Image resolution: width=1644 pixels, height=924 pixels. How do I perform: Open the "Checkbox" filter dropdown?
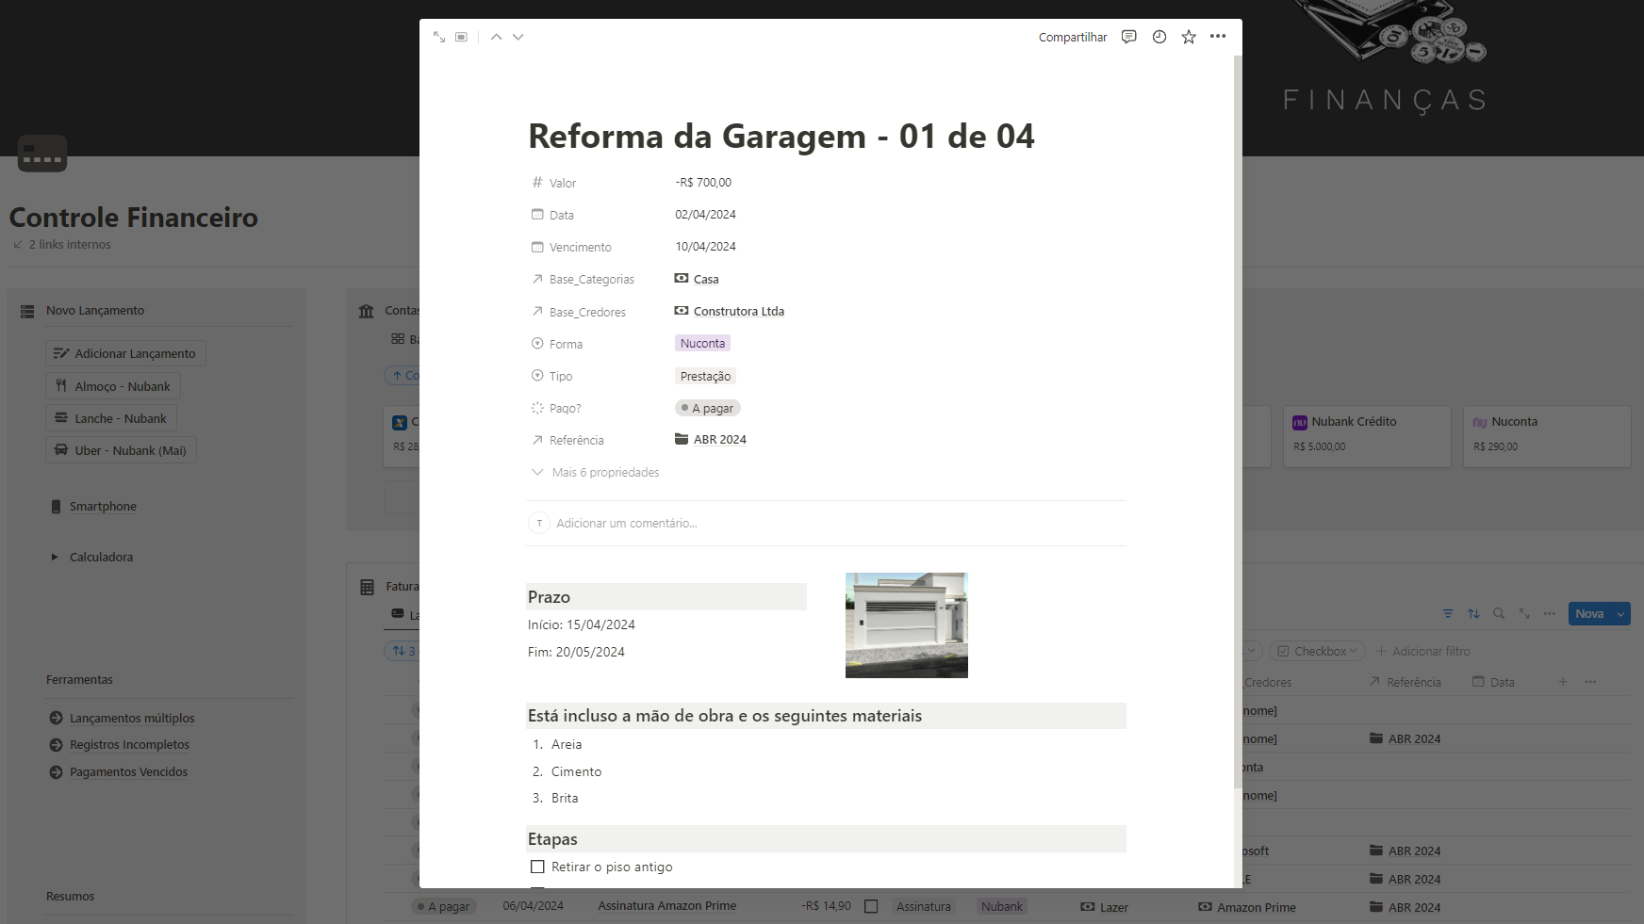point(1316,650)
